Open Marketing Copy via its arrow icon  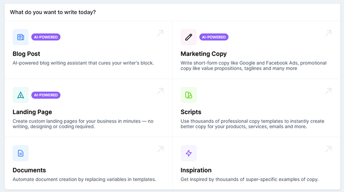point(329,33)
